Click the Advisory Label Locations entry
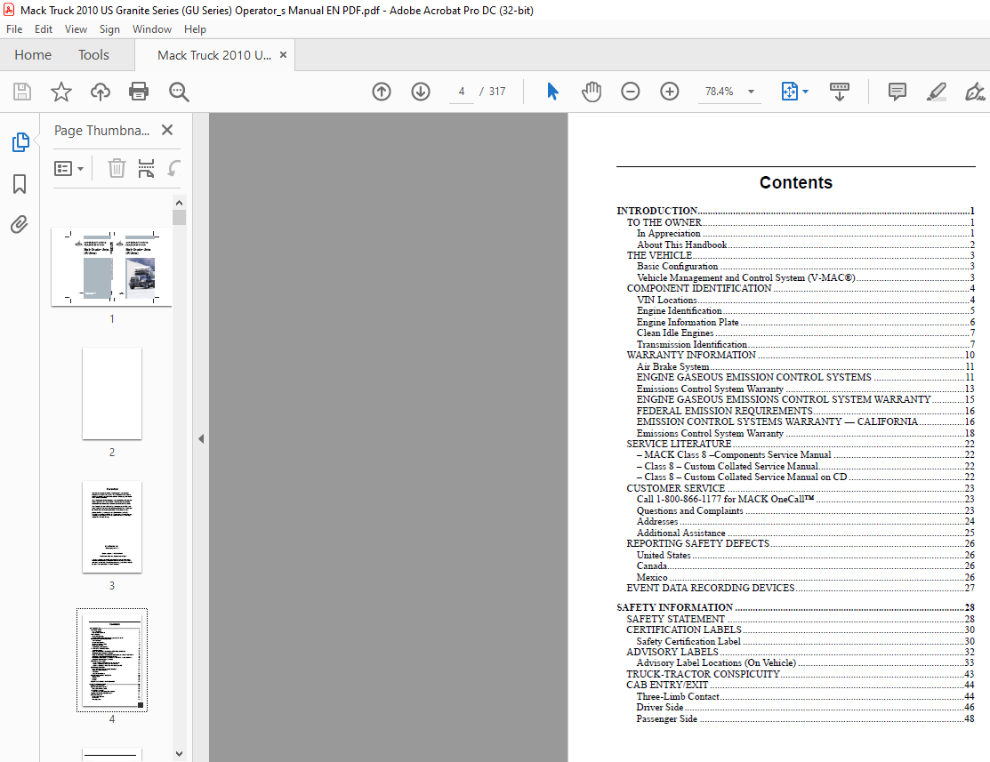This screenshot has width=990, height=762. click(x=806, y=663)
